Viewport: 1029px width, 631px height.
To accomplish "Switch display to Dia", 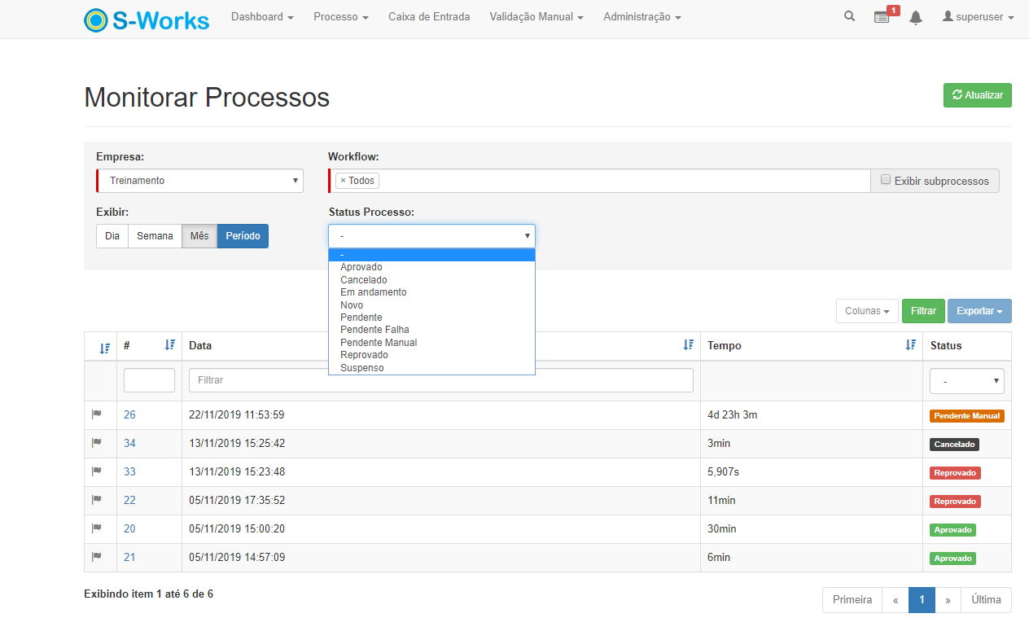I will pos(112,236).
